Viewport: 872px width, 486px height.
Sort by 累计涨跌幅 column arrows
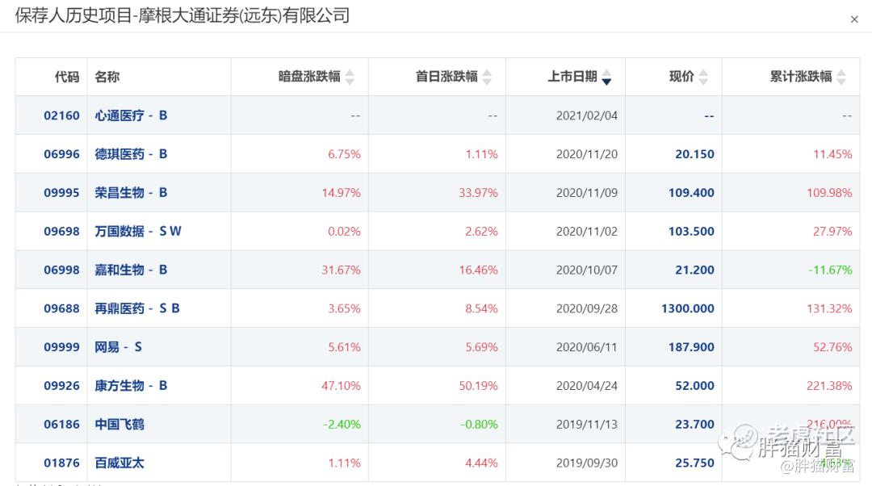point(841,77)
